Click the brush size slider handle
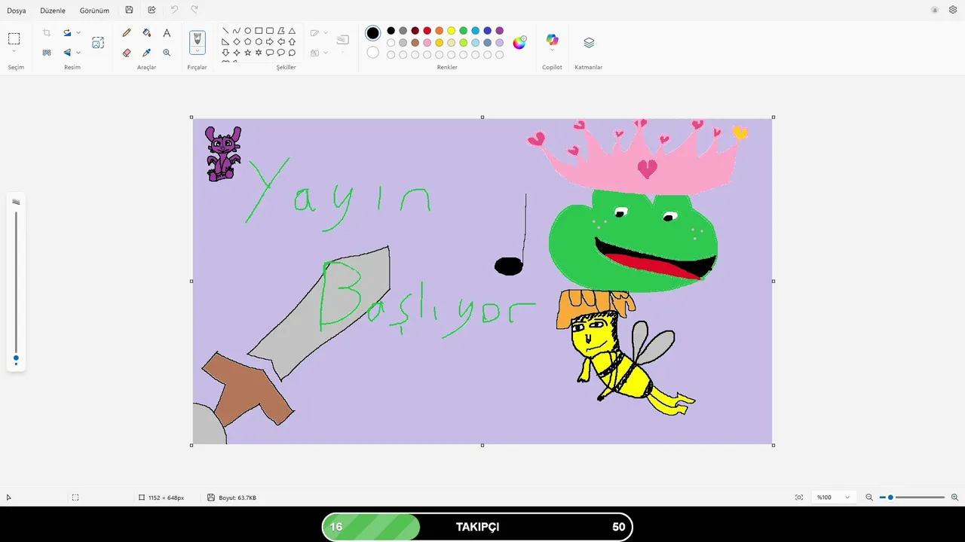Image resolution: width=965 pixels, height=542 pixels. pos(16,359)
